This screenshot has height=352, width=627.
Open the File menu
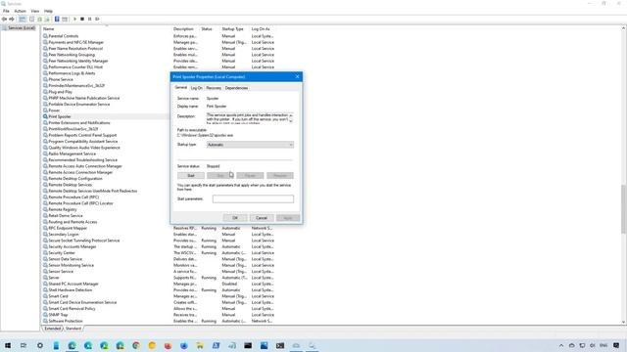[6, 11]
